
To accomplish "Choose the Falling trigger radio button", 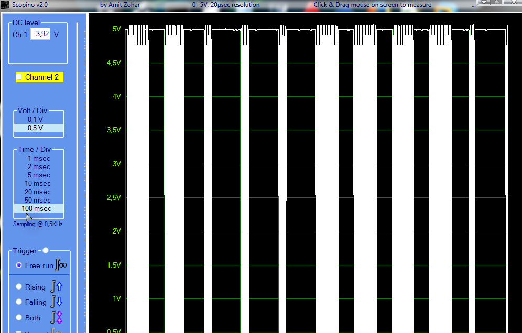I will coord(19,302).
